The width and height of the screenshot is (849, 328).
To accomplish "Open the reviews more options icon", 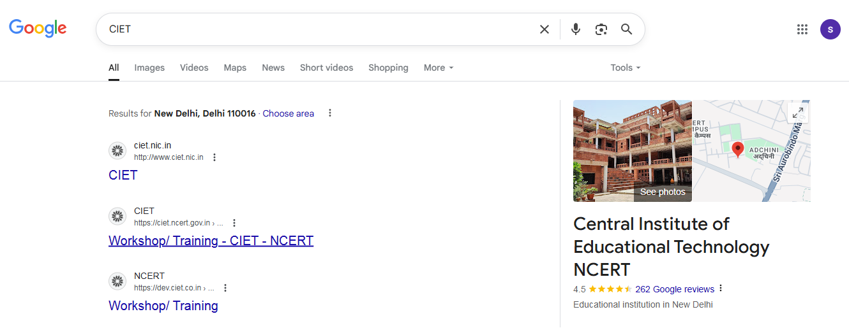I will [721, 289].
